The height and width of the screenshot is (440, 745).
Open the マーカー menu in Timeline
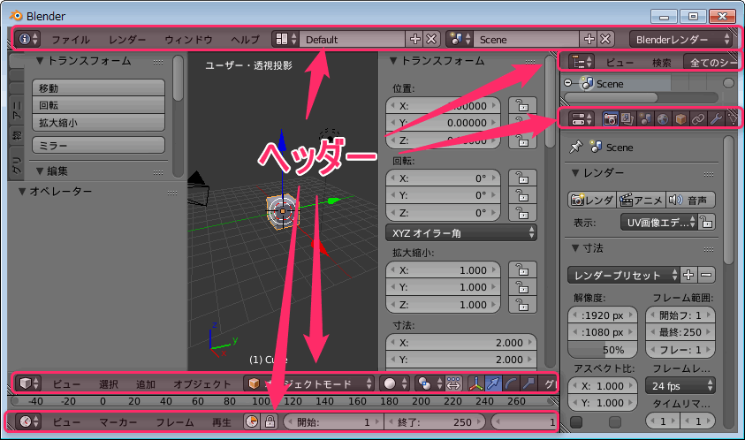click(118, 422)
